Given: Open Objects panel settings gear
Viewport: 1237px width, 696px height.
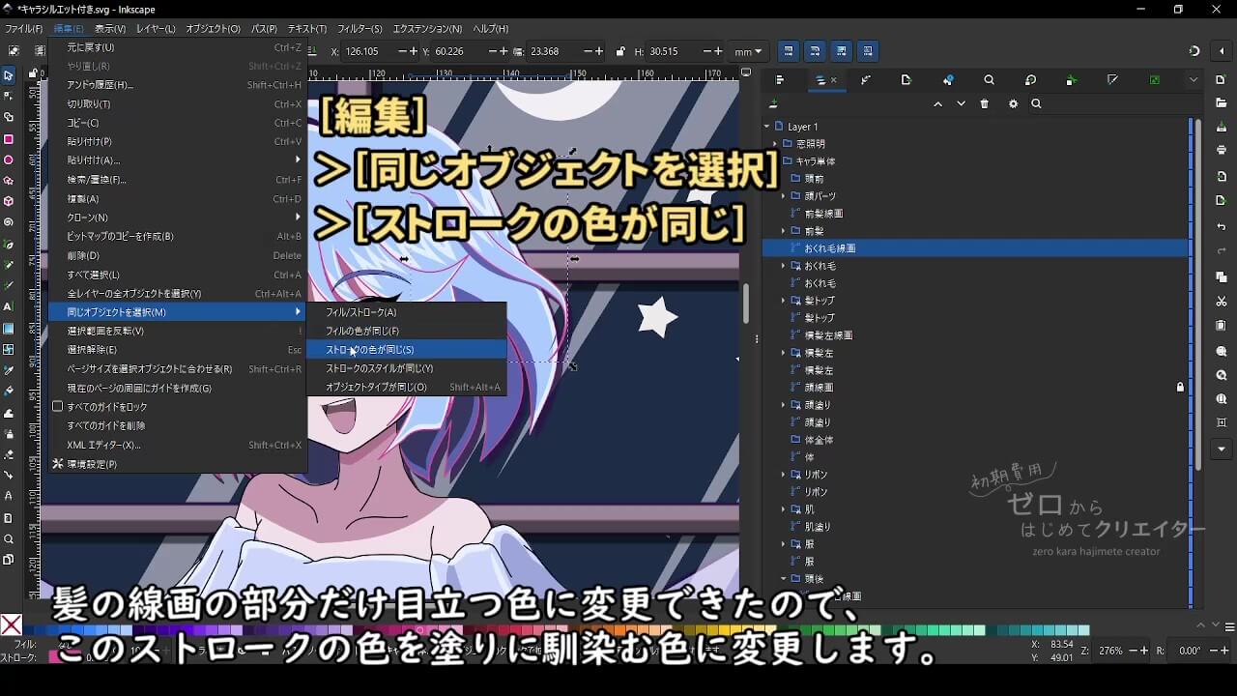Looking at the screenshot, I should [x=1013, y=104].
